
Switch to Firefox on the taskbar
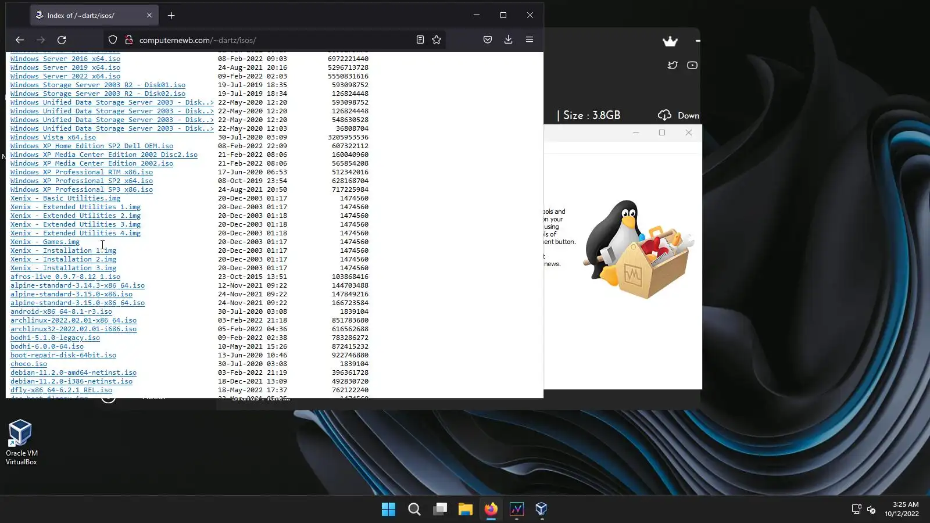(491, 510)
